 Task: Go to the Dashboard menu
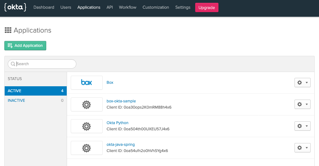tap(44, 7)
